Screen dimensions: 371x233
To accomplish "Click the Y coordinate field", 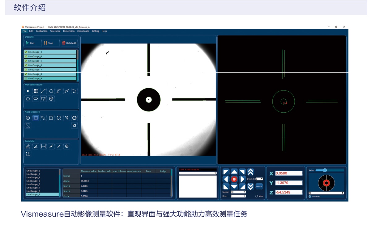I will pyautogui.click(x=289, y=183).
